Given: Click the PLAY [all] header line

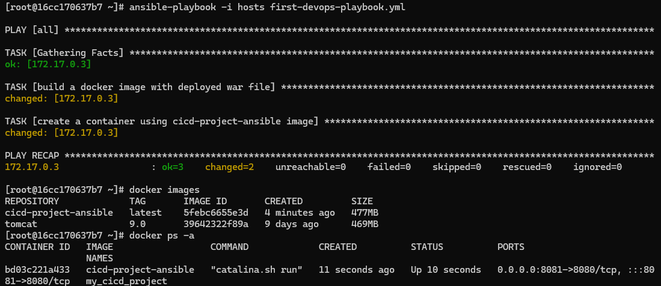Looking at the screenshot, I should (31, 29).
